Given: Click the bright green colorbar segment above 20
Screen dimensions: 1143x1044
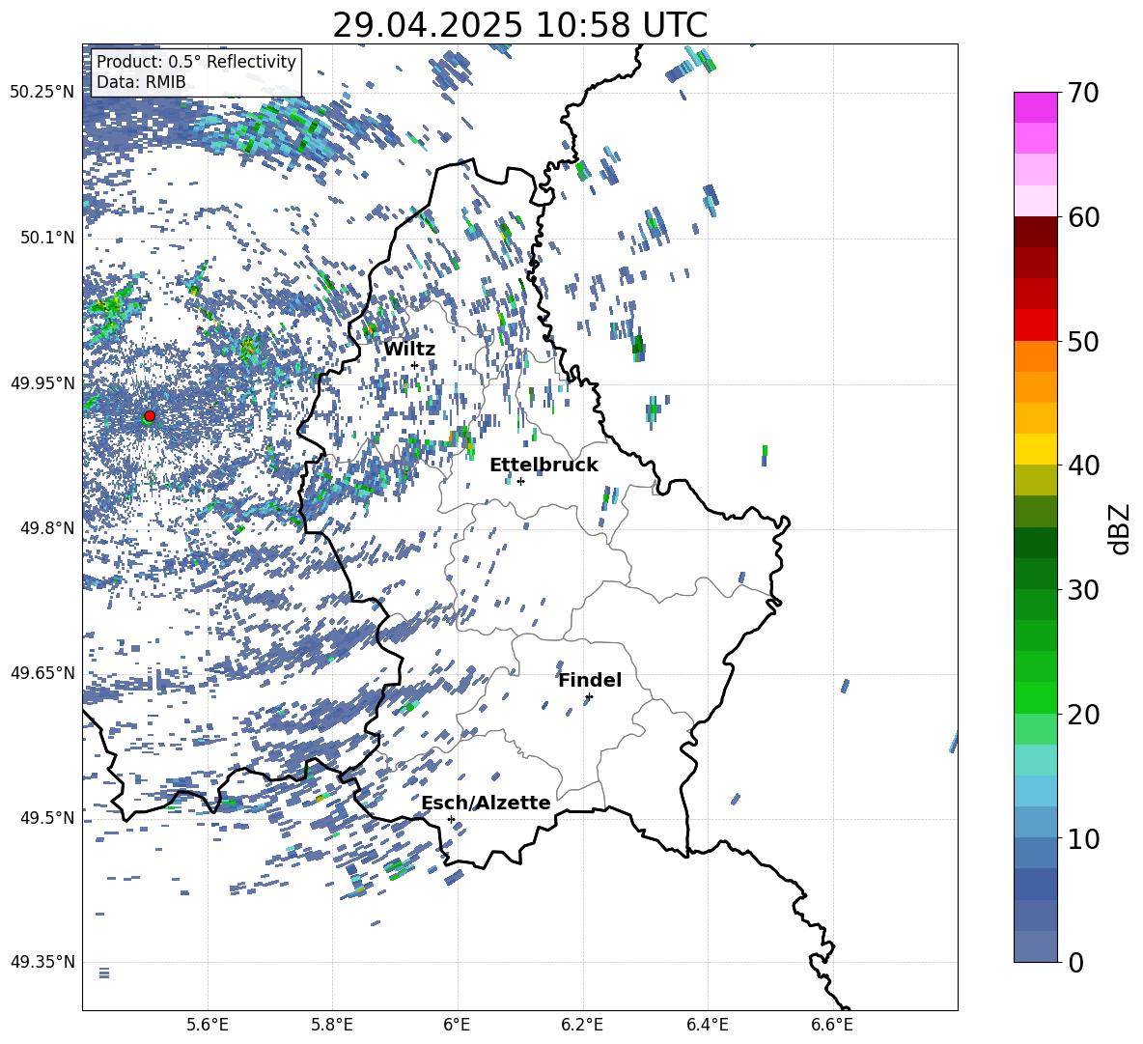Looking at the screenshot, I should (1036, 697).
